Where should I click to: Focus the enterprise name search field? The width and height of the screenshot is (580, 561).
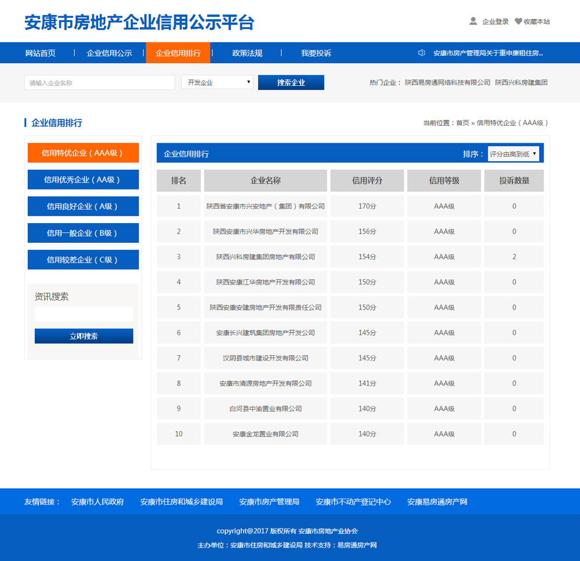pyautogui.click(x=99, y=82)
